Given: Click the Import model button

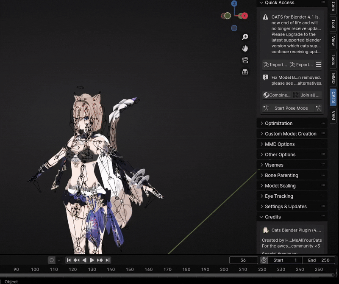Looking at the screenshot, I should pyautogui.click(x=275, y=65).
